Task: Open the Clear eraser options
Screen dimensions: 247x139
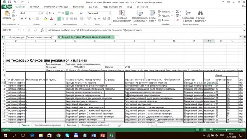Action: coord(178,20)
